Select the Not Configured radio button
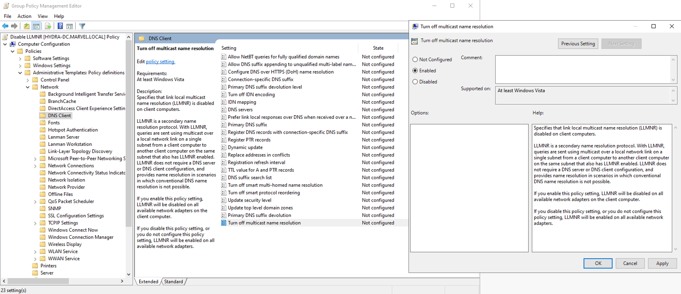681x294 pixels. click(415, 60)
